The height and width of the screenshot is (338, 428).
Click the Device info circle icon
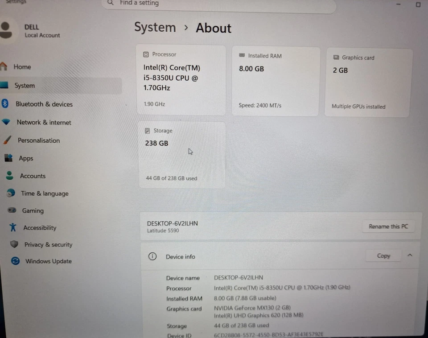pos(152,256)
